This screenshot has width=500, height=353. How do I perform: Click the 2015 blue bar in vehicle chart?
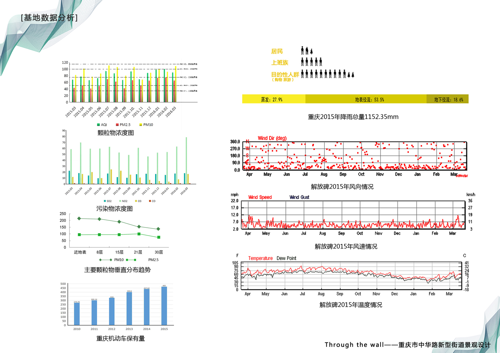click(x=164, y=306)
